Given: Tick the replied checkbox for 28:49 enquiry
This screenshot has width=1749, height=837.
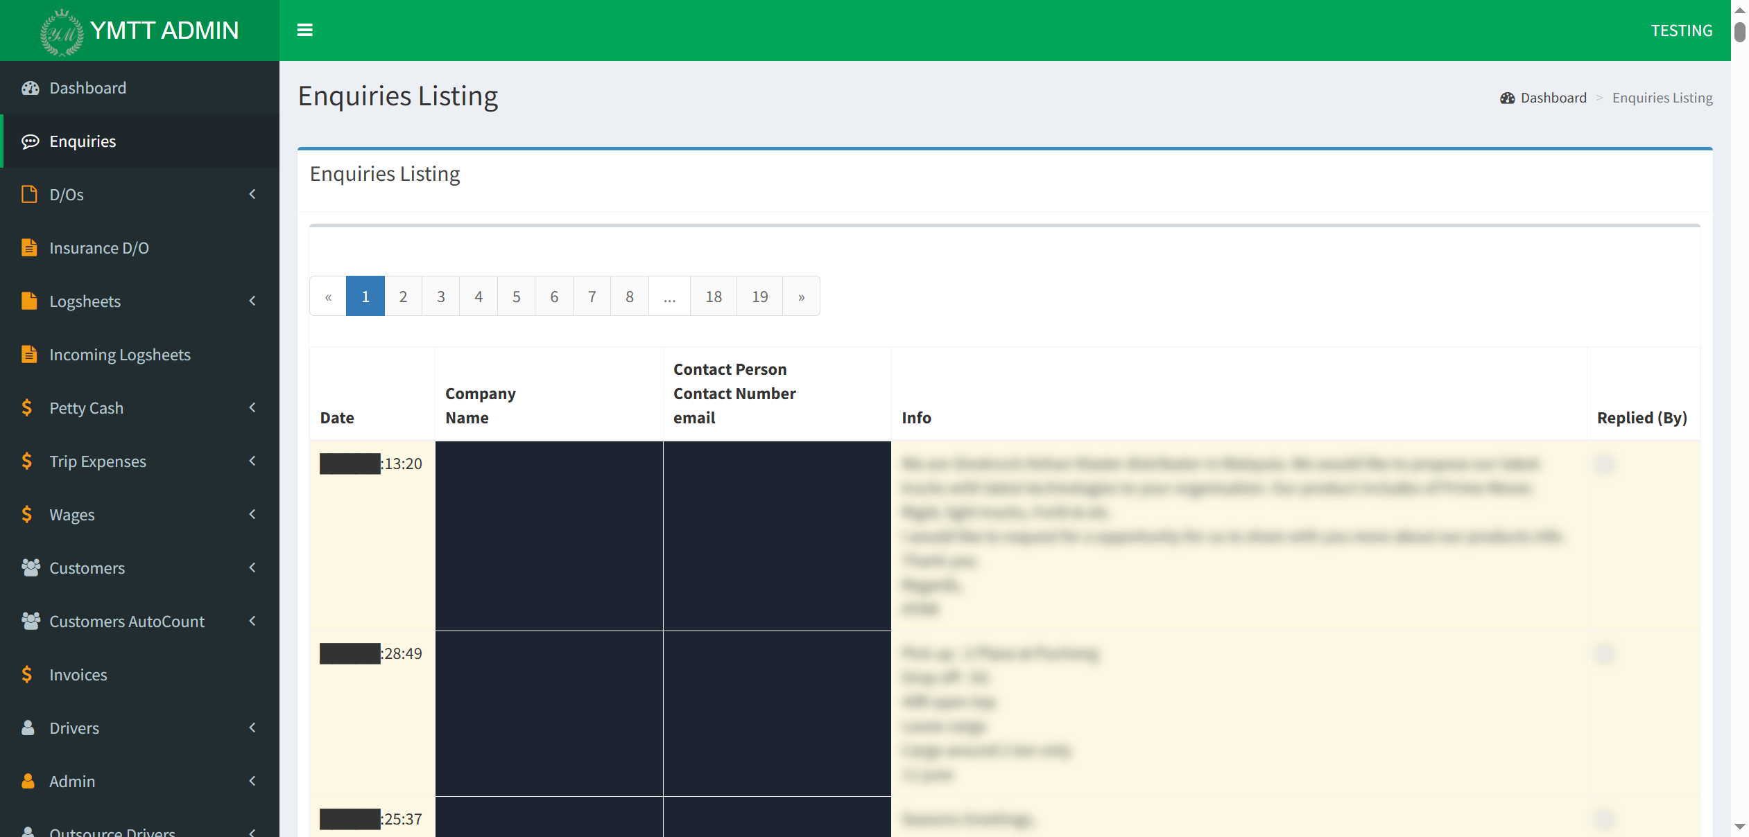Looking at the screenshot, I should tap(1604, 653).
